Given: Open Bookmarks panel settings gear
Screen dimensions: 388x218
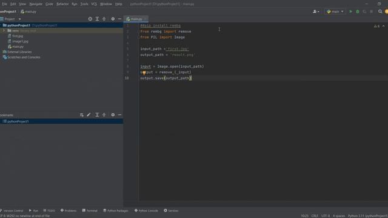Looking at the screenshot, I should (113, 114).
